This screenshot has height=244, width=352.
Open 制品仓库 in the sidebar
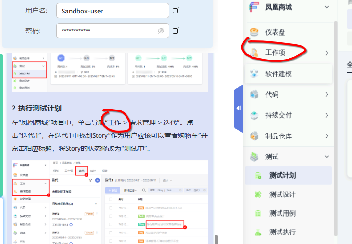click(x=278, y=136)
